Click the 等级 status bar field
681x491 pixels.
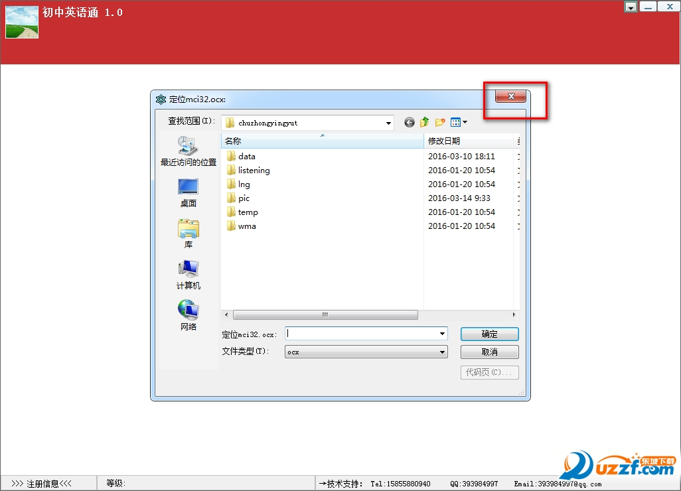click(206, 483)
